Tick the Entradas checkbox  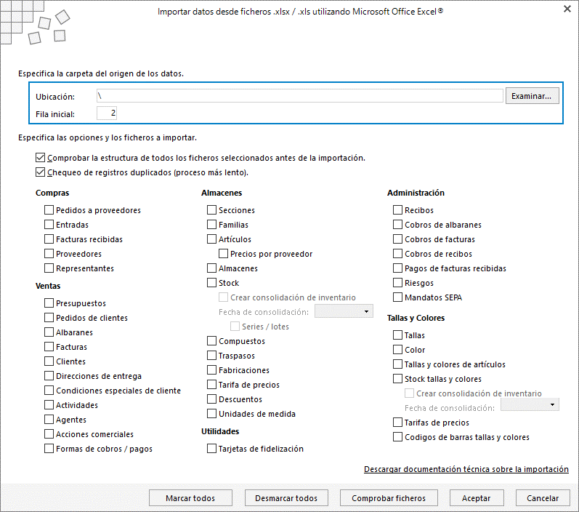(49, 225)
